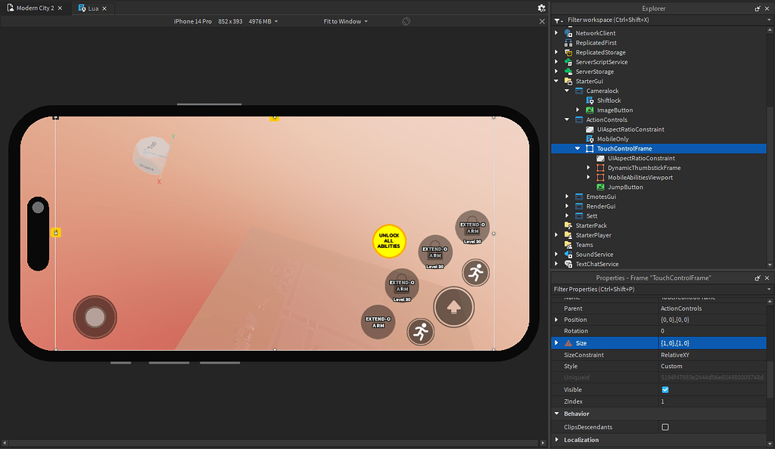Expand EmotesGui in the Explorer tree
This screenshot has width=775, height=449.
[x=566, y=196]
